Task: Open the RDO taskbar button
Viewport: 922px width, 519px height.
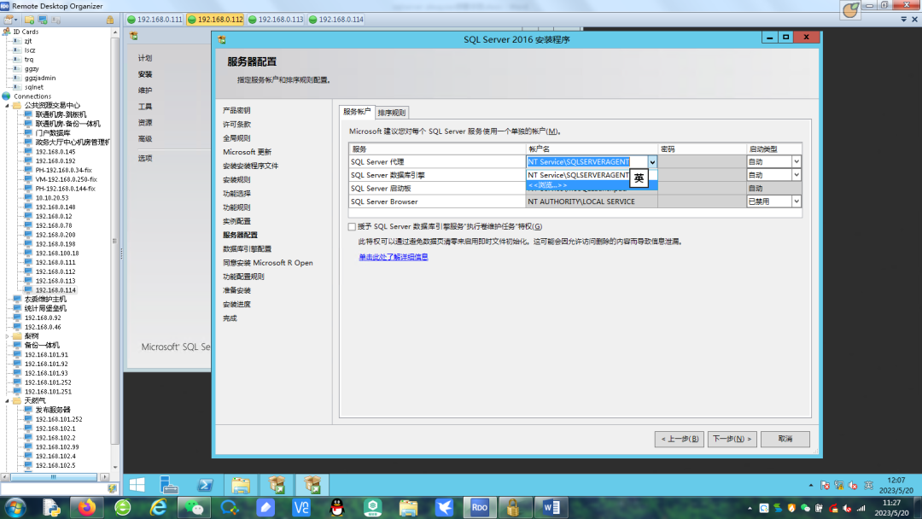Action: (x=479, y=507)
